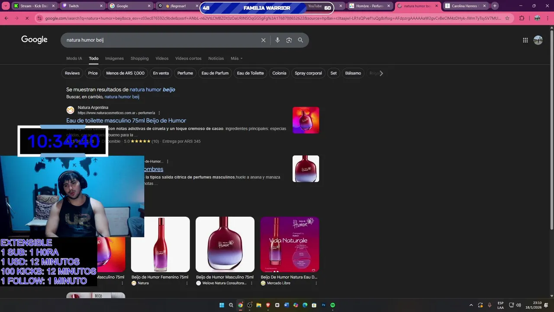The height and width of the screenshot is (312, 554).
Task: Apply Bálsamo filter chip
Action: point(353,73)
